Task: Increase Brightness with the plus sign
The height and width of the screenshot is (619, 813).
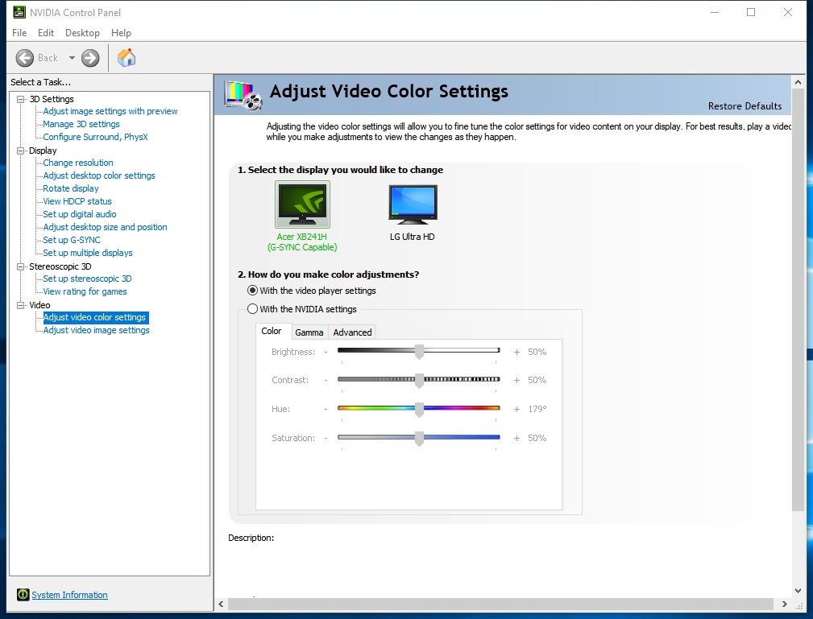Action: tap(516, 353)
